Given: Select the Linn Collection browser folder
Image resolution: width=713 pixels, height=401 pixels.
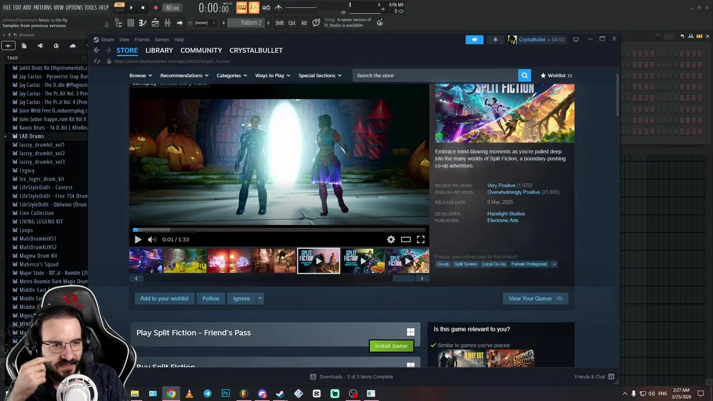Looking at the screenshot, I should click(x=36, y=213).
